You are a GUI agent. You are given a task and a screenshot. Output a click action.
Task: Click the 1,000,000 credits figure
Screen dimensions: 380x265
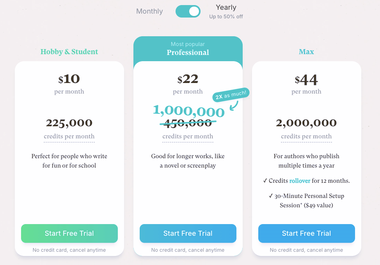188,111
